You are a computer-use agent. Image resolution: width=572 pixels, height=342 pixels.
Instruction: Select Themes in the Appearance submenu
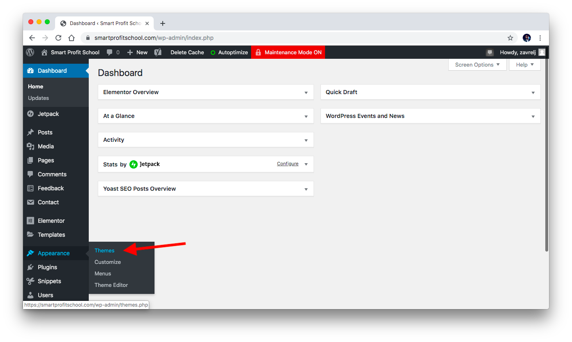click(x=104, y=250)
